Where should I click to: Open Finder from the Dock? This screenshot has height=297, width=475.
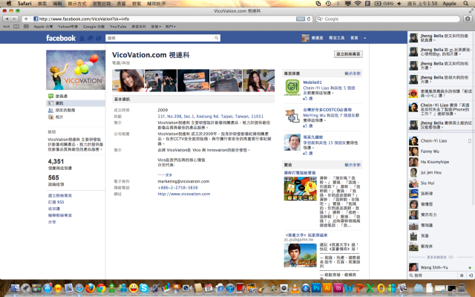15,288
